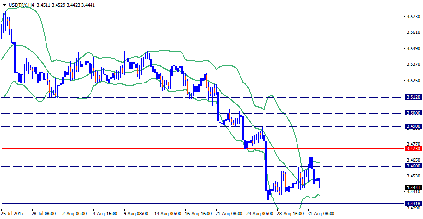Click the 3.5730 tick on price axis
423x219 pixels.
click(x=412, y=16)
